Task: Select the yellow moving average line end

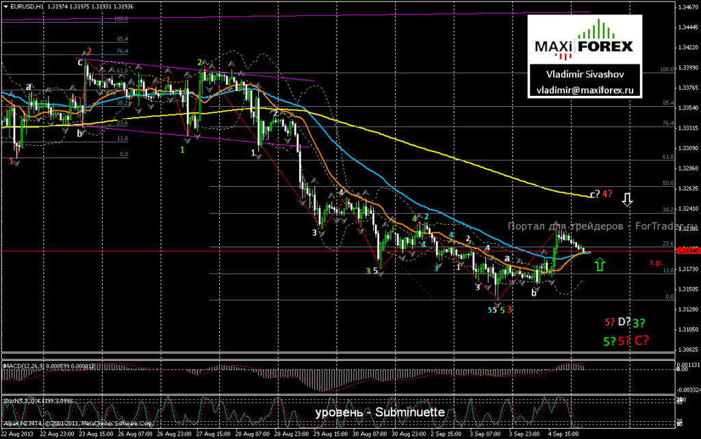Action: pos(588,196)
